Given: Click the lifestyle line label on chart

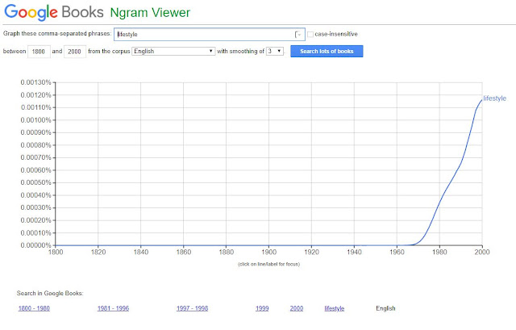Looking at the screenshot, I should 494,98.
